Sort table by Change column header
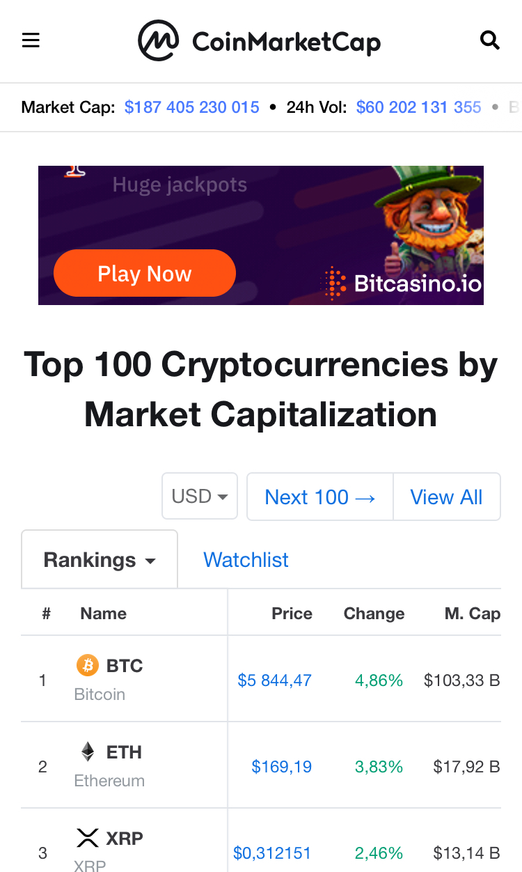 point(374,614)
